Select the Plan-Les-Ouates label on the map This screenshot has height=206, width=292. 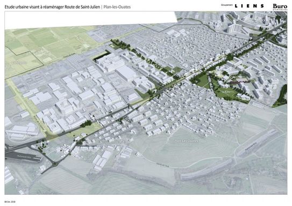(x=187, y=141)
